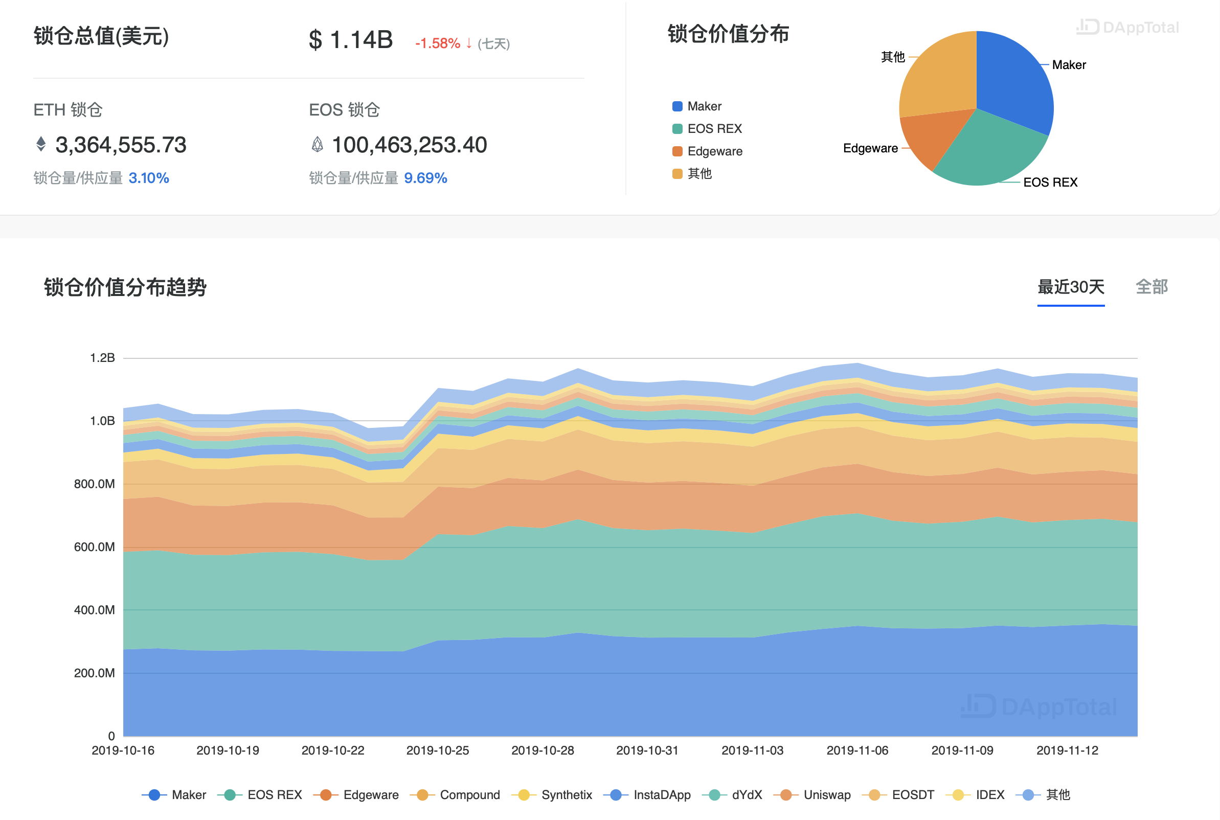
Task: Toggle Synthetix legend marker
Action: tap(524, 795)
